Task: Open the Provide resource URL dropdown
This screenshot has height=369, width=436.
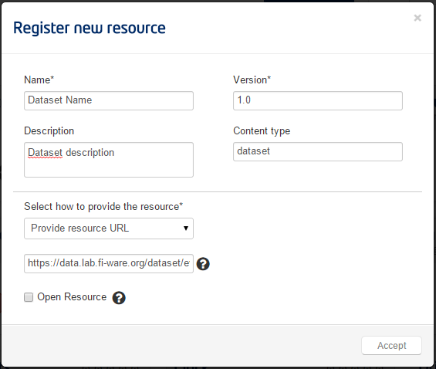Action: coord(109,229)
